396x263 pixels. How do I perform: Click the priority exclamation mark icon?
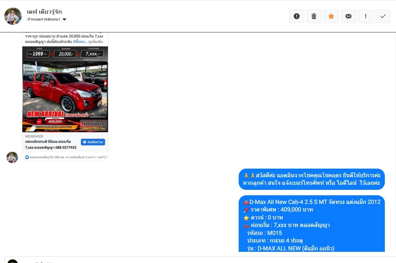tap(365, 16)
